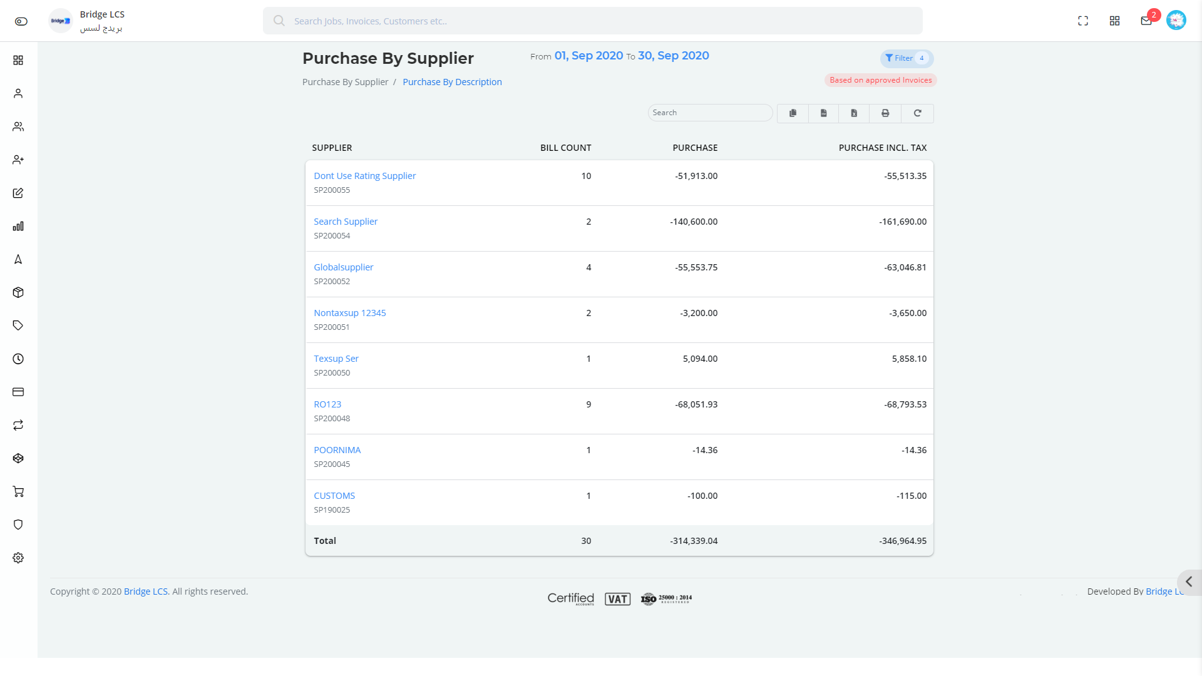Click the dashboard/grid view icon
The height and width of the screenshot is (676, 1202).
point(1114,21)
